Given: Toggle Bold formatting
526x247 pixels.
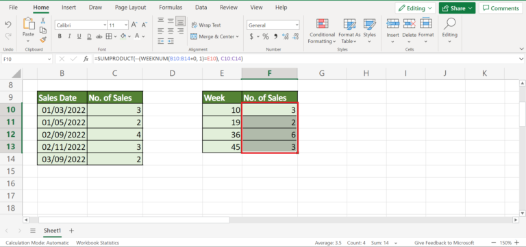Looking at the screenshot, I should [60, 36].
